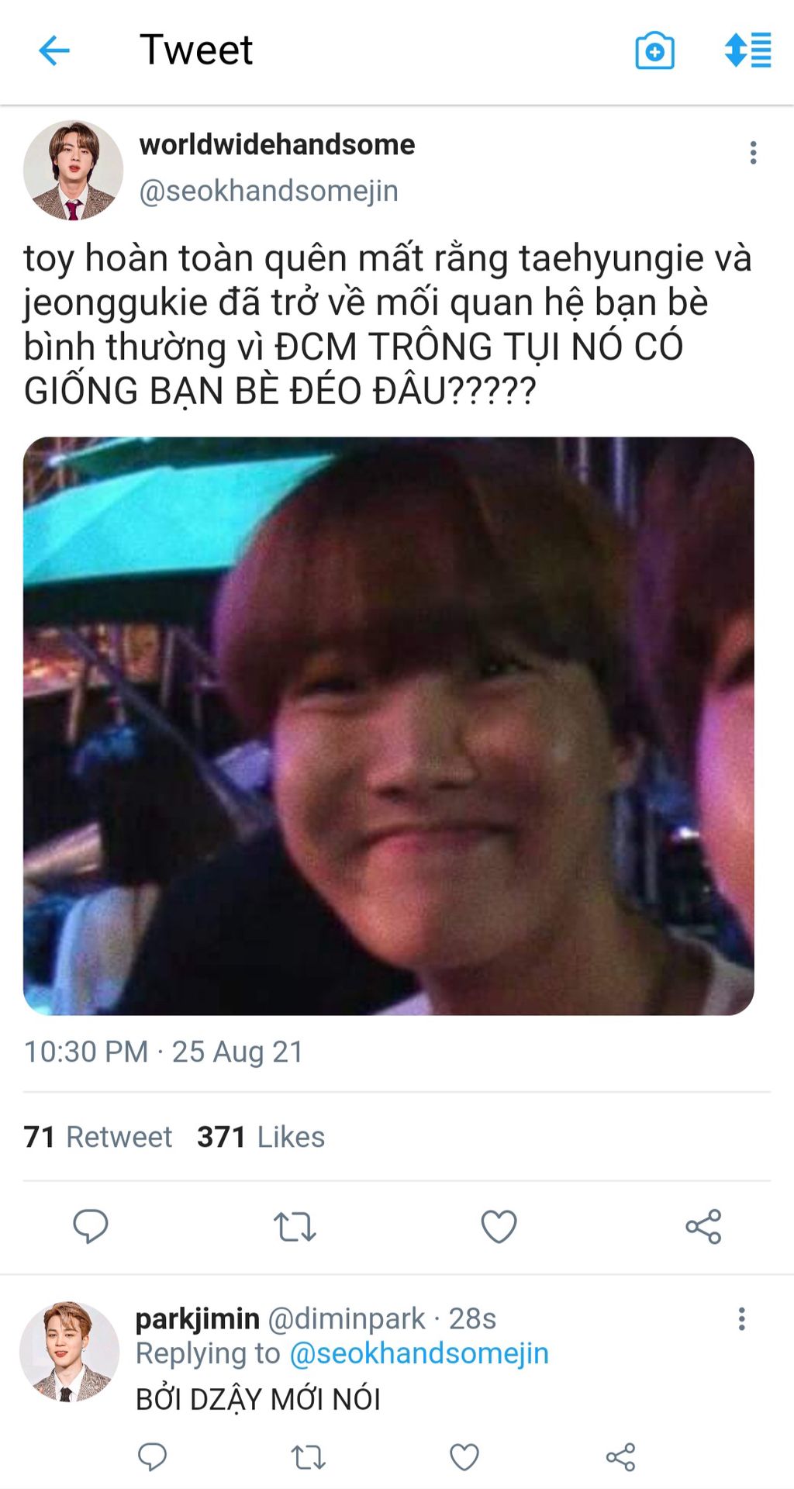Tap the camera icon in header
Viewport: 794px width, 1489px height.
654,51
